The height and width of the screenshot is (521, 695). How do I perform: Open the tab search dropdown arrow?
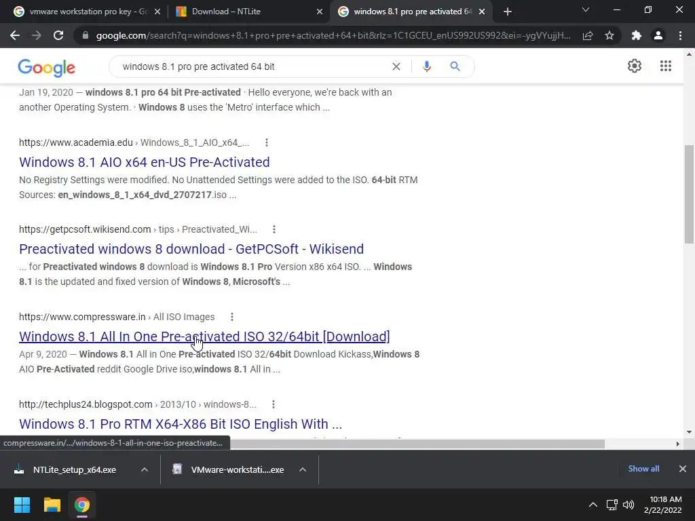point(586,9)
